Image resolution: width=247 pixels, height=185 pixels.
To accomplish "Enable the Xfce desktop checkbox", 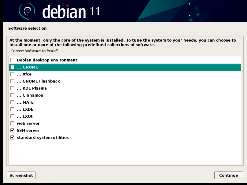I will [x=12, y=74].
